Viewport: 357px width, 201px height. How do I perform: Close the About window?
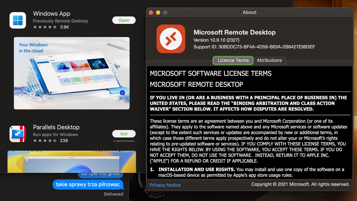point(151,13)
